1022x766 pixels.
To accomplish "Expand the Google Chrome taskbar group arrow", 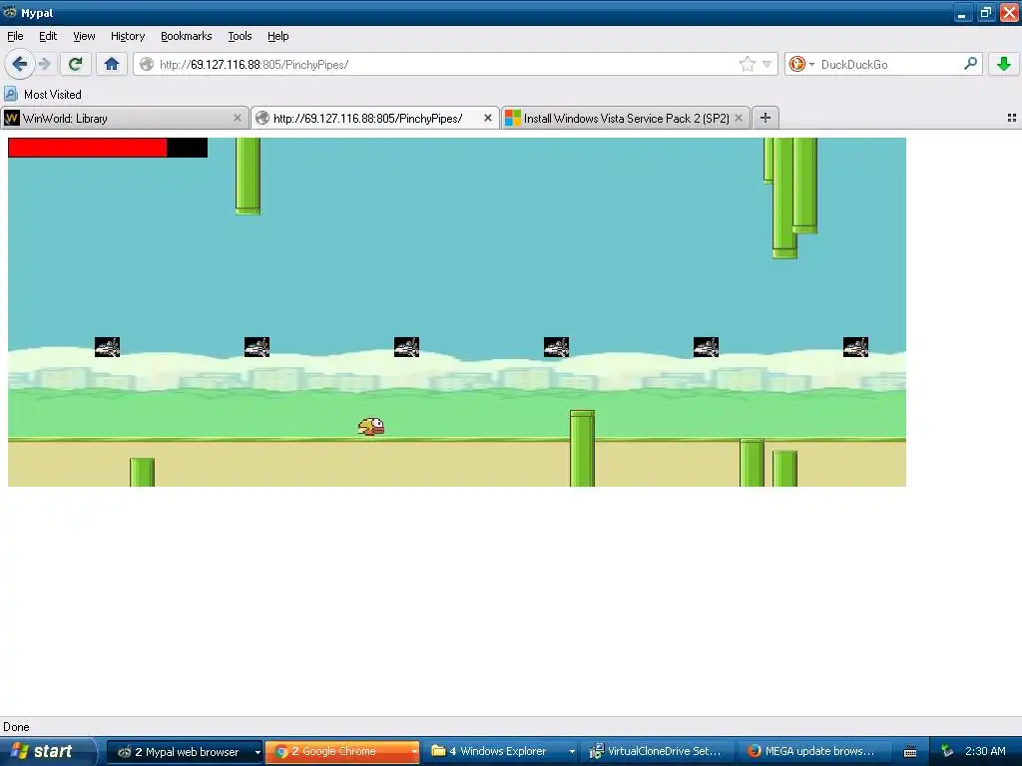I will click(x=414, y=752).
